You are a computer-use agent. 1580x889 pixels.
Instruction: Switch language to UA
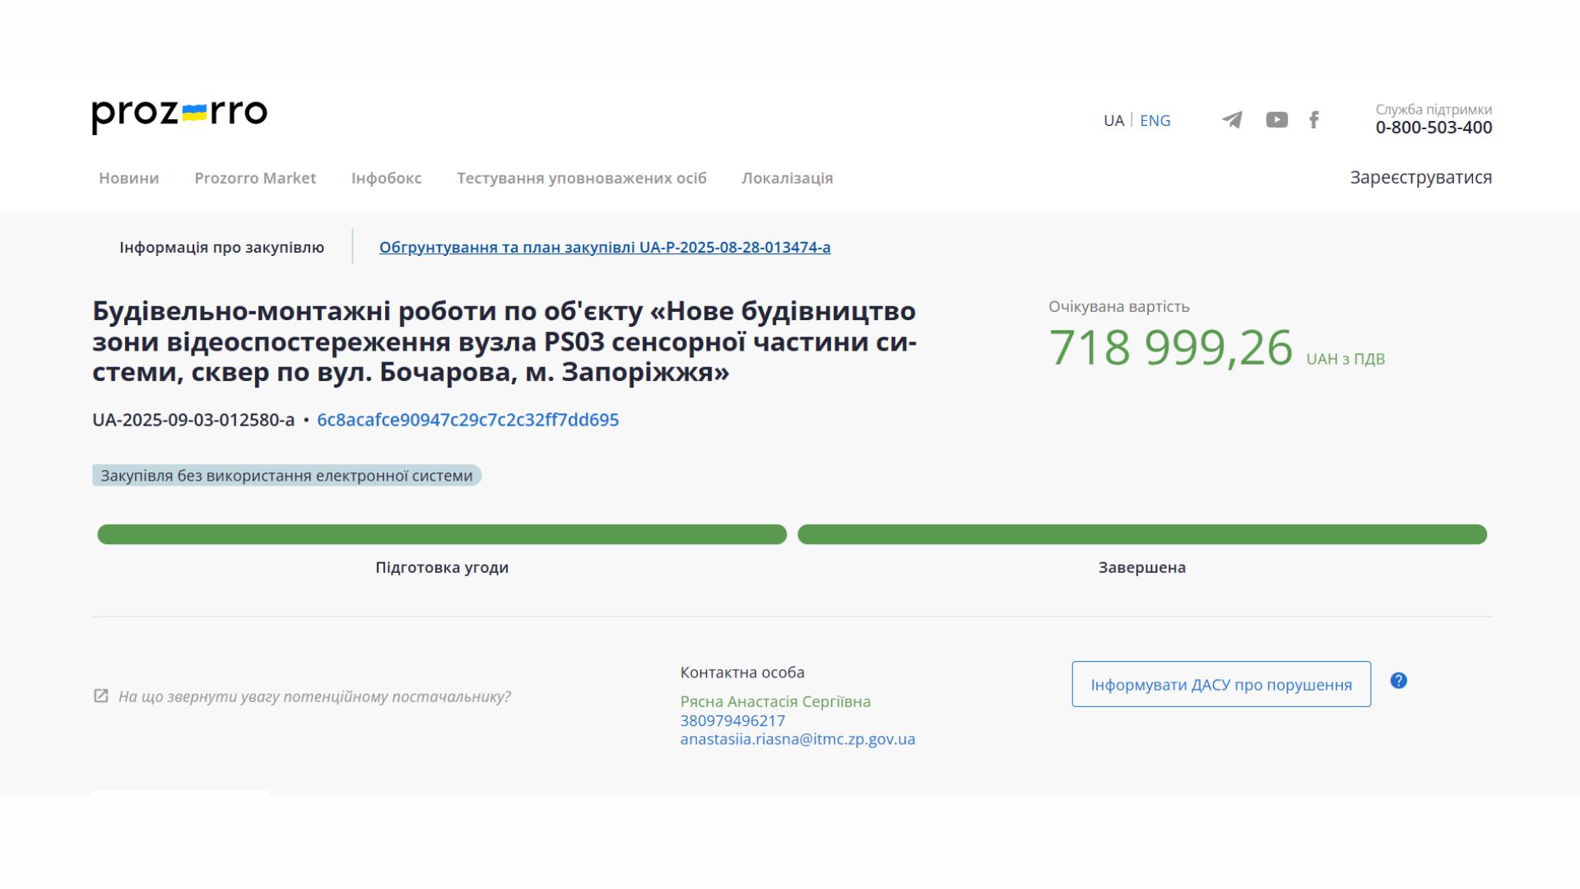1113,120
